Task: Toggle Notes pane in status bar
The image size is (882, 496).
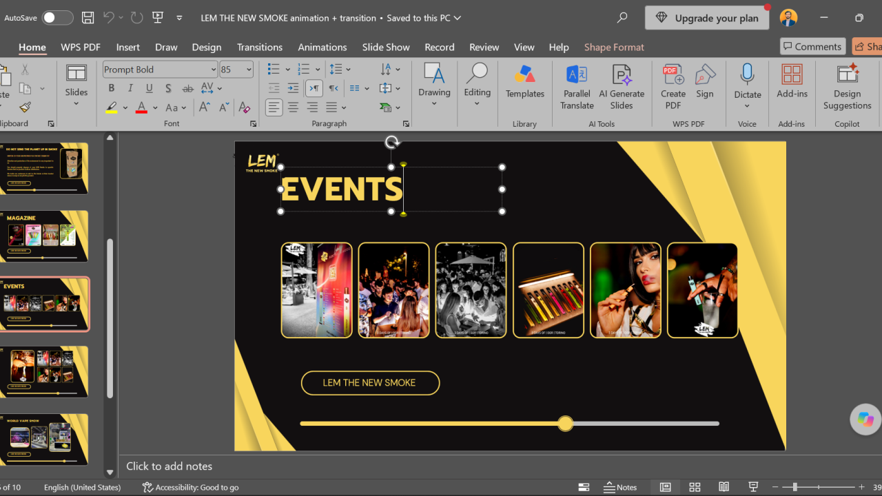Action: [620, 487]
